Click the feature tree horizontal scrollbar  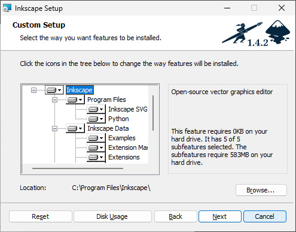(78, 168)
